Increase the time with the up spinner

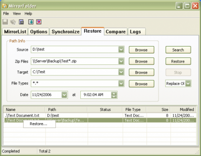point(114,93)
